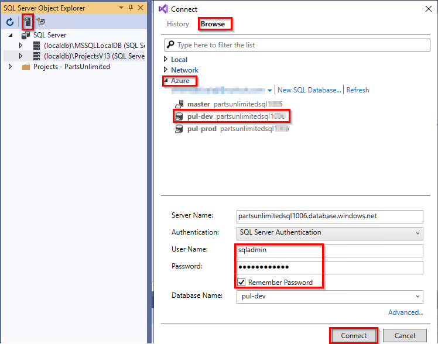Click the ProjectsV13 server icon

tap(36, 56)
